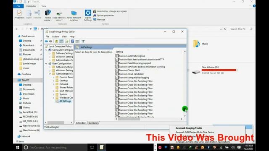Collapse the Computer Configuration node
This screenshot has height=151, width=269.
pyautogui.click(x=46, y=50)
